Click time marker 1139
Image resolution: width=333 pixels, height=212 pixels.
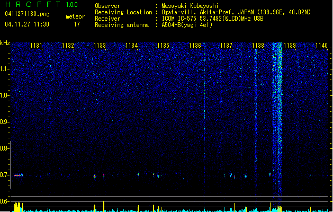click(290, 46)
